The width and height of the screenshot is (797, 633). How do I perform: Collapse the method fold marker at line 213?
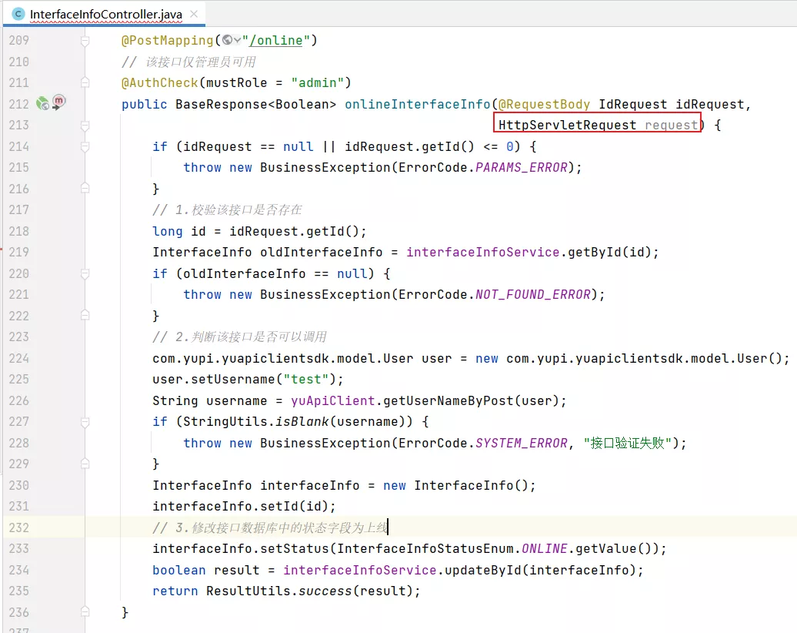pos(85,126)
